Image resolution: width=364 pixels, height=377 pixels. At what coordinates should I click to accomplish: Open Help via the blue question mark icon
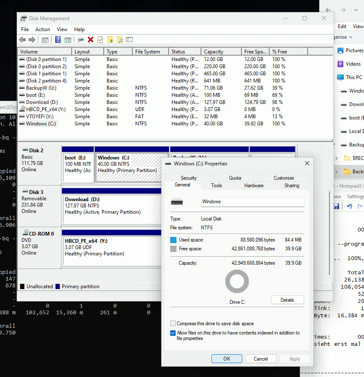tap(58, 40)
